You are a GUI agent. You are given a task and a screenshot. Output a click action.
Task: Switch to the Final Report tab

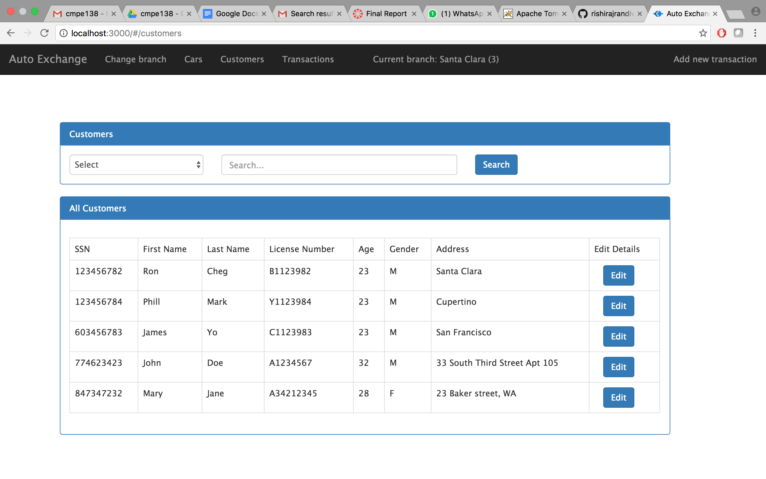pos(386,14)
